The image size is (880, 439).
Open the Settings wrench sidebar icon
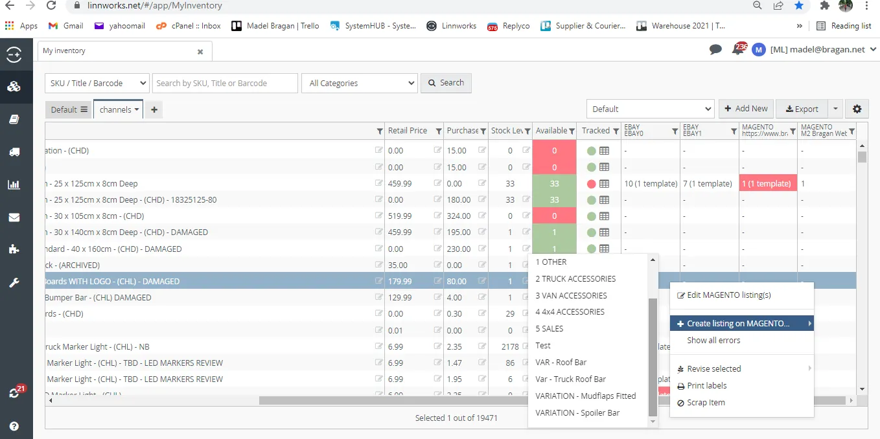(x=14, y=283)
